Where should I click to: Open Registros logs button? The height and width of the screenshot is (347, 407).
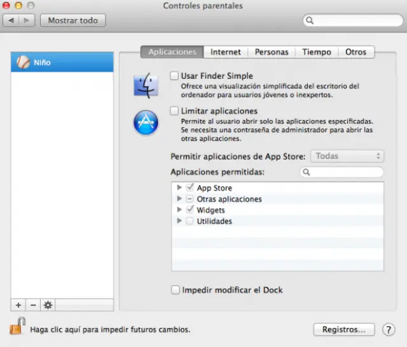point(343,329)
